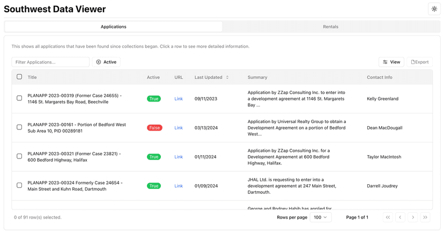This screenshot has height=232, width=444.
Task: Open PLANAPP 2023-00319 title row
Action: pos(75,99)
